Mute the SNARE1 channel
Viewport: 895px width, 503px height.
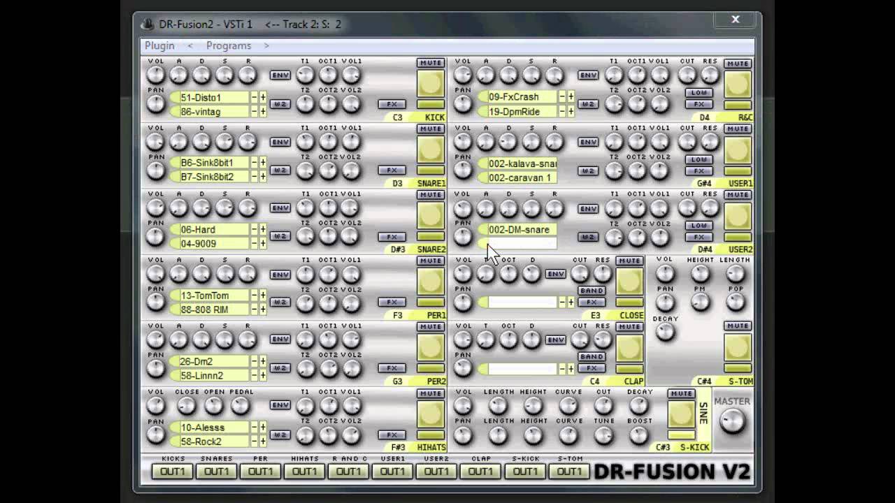[431, 129]
